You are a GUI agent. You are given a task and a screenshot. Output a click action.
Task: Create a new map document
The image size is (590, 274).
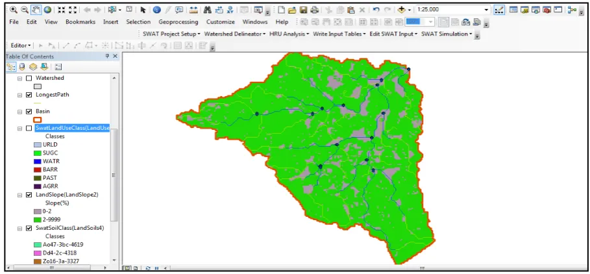[281, 10]
